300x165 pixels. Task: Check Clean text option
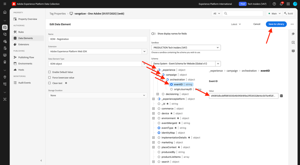[50, 83]
